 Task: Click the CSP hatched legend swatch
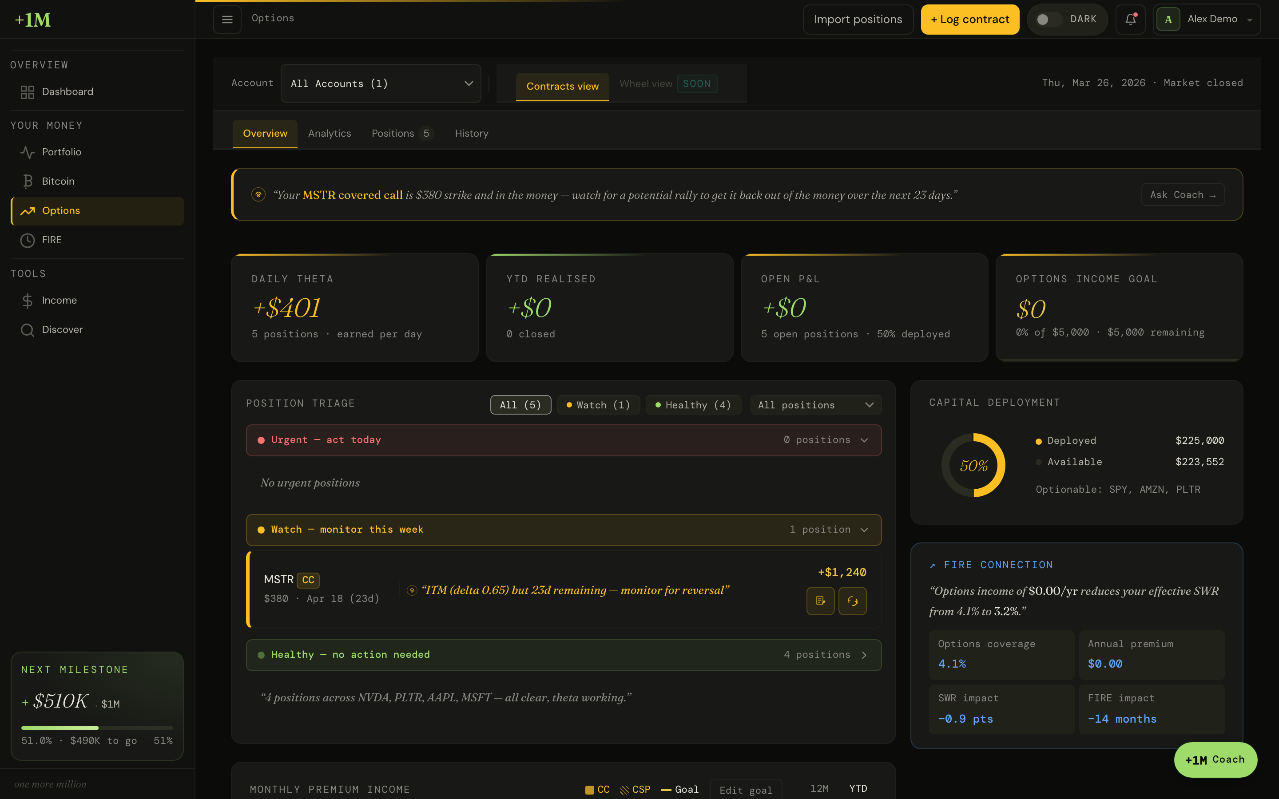coord(624,790)
